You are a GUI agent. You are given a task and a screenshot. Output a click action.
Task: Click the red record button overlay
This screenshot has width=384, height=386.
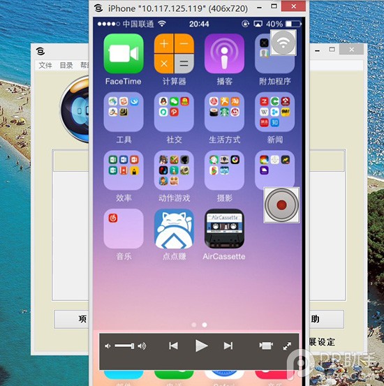281,205
